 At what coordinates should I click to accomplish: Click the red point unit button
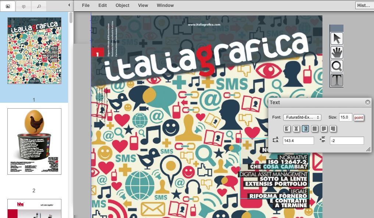pos(359,117)
